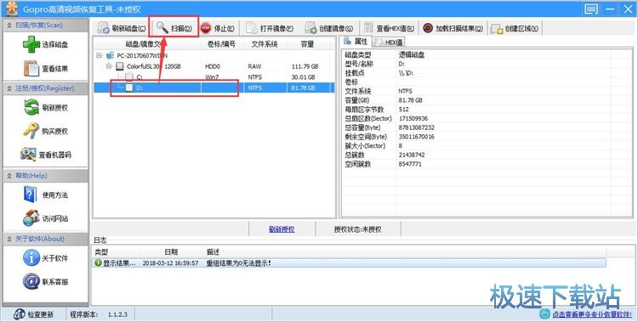Image resolution: width=638 pixels, height=322 pixels.
Task: Click 加载扫描结果(Q) to load scan results
Action: tap(453, 28)
